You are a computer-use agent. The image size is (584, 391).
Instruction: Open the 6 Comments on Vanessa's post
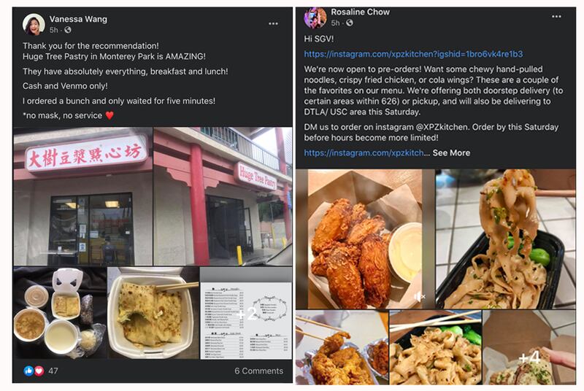258,371
